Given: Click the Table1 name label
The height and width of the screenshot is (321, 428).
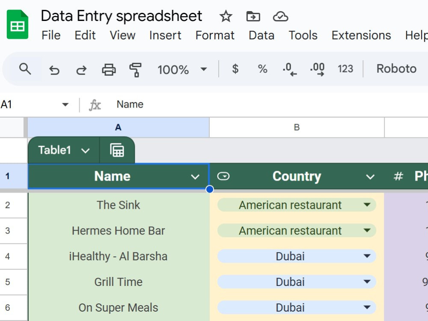Looking at the screenshot, I should [55, 150].
